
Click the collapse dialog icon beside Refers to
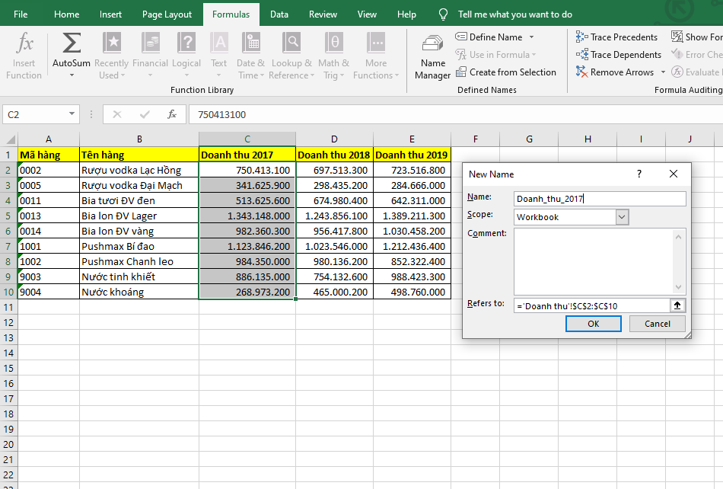(676, 305)
